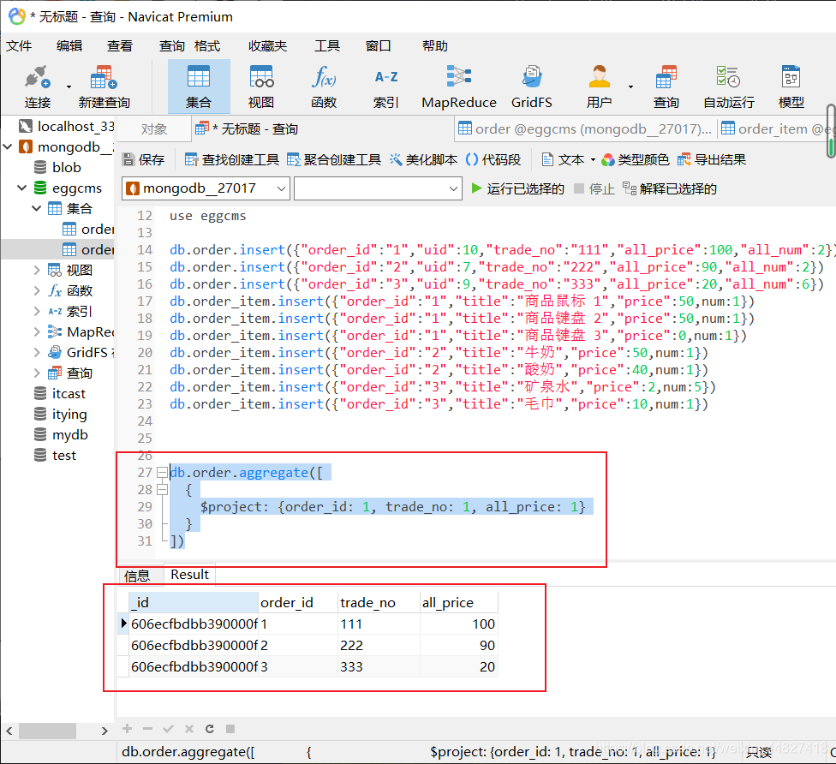The image size is (836, 764).
Task: Click 解释已选择的 explain selected
Action: (670, 188)
